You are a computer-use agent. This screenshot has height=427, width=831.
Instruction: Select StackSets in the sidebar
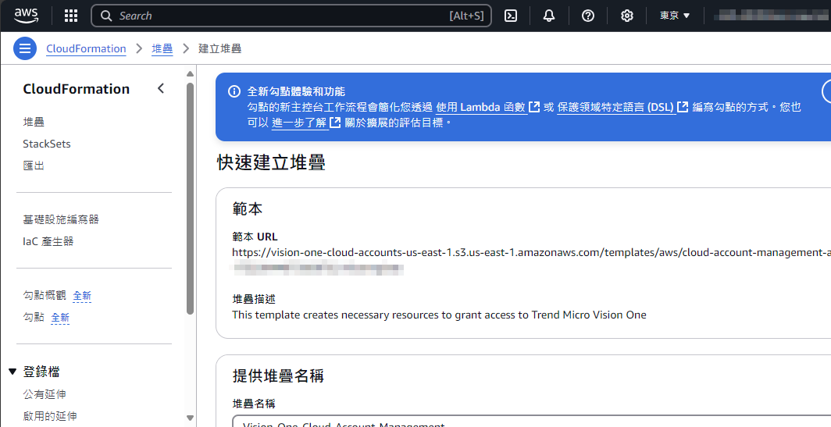[x=47, y=144]
